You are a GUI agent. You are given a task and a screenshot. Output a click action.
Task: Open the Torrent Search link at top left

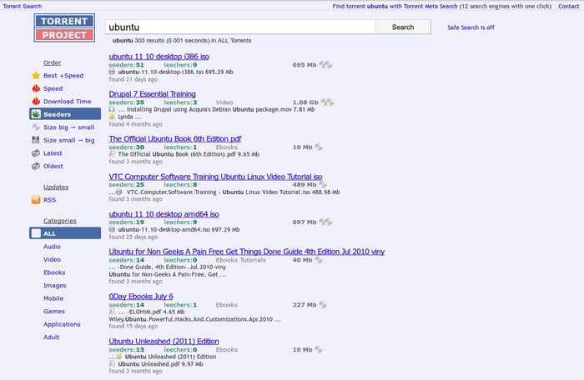23,6
